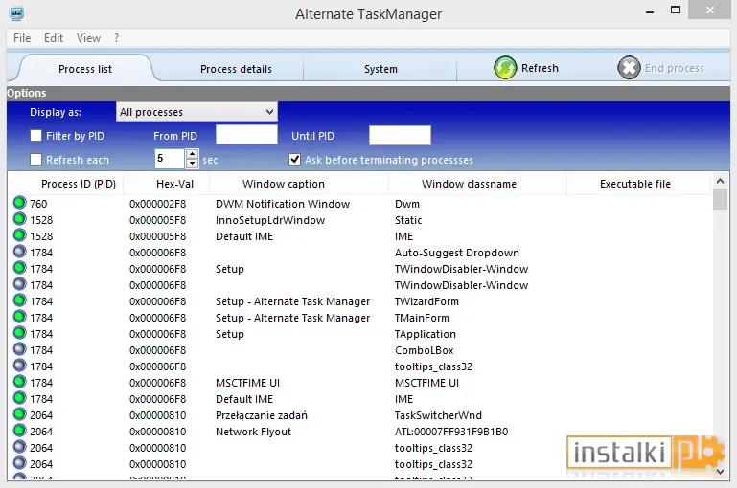The width and height of the screenshot is (737, 488).
Task: Select the Auto-Suggest Dropdown classname
Action: coord(457,253)
